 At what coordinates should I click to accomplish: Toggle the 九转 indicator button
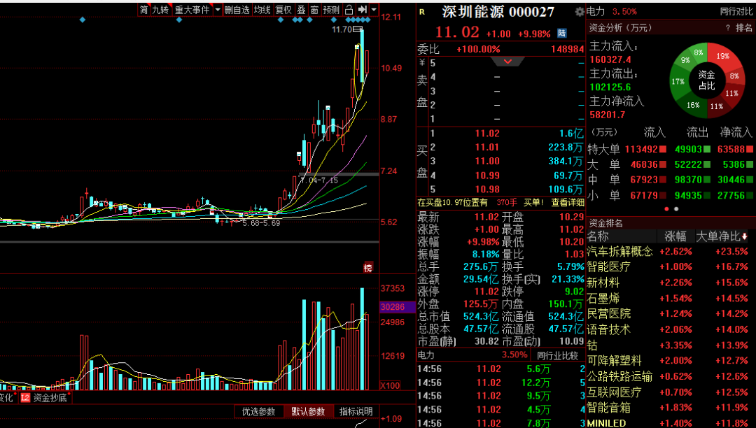coord(161,10)
